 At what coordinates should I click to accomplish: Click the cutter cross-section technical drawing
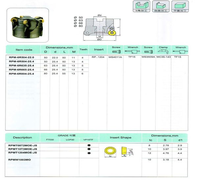(100, 28)
